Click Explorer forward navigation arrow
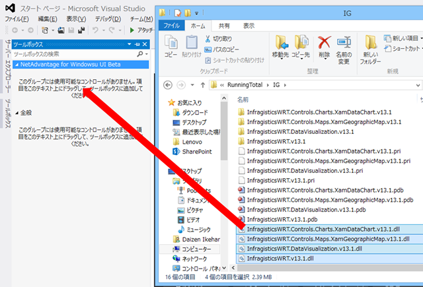Viewport: 423px width, 287px height. click(180, 85)
